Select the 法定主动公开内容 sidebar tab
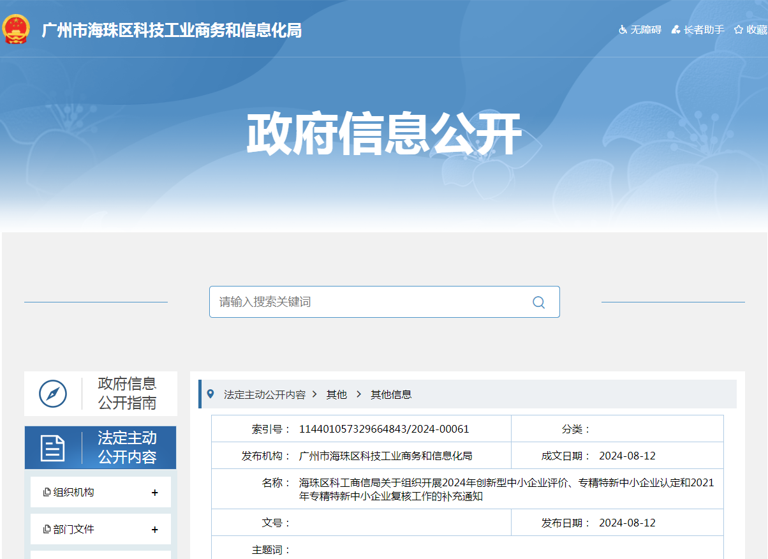The image size is (768, 559). (x=127, y=448)
